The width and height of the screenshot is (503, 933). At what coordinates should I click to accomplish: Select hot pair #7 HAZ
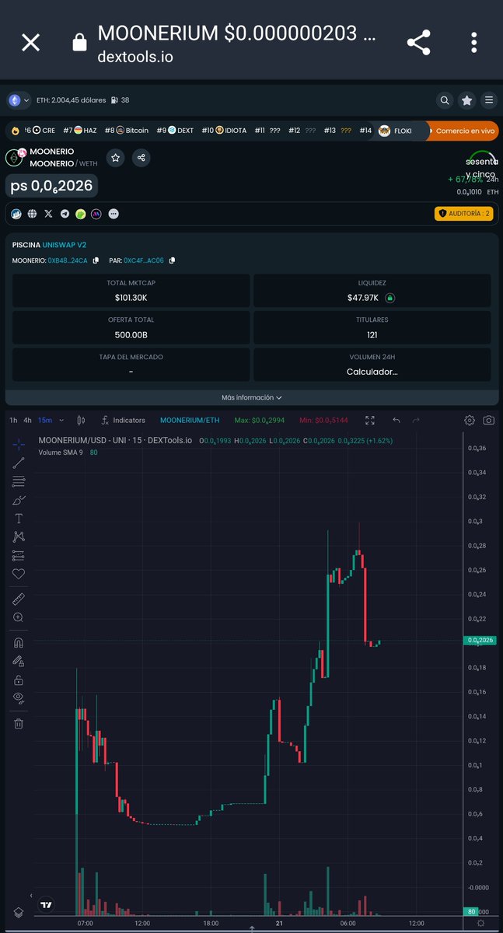(80, 131)
